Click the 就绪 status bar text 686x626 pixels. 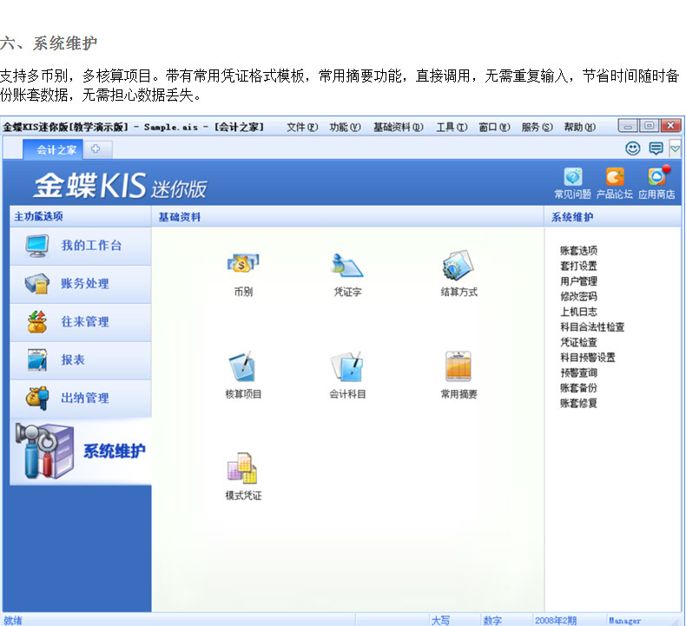[x=13, y=620]
